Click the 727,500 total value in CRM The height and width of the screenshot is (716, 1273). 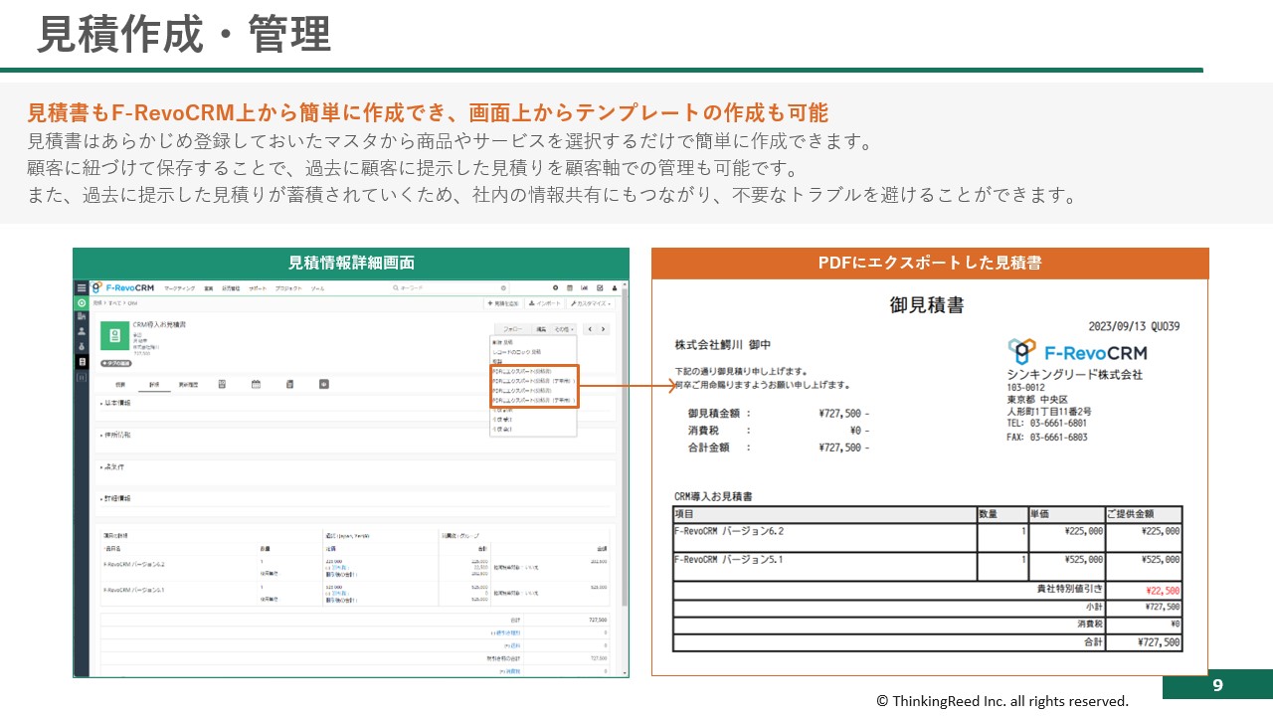pos(599,619)
